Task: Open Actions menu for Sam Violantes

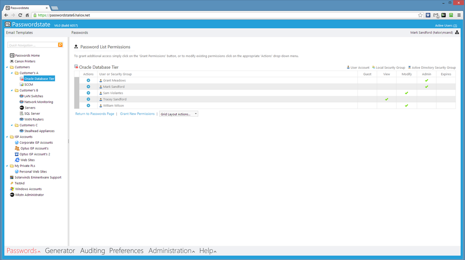Action: point(88,93)
